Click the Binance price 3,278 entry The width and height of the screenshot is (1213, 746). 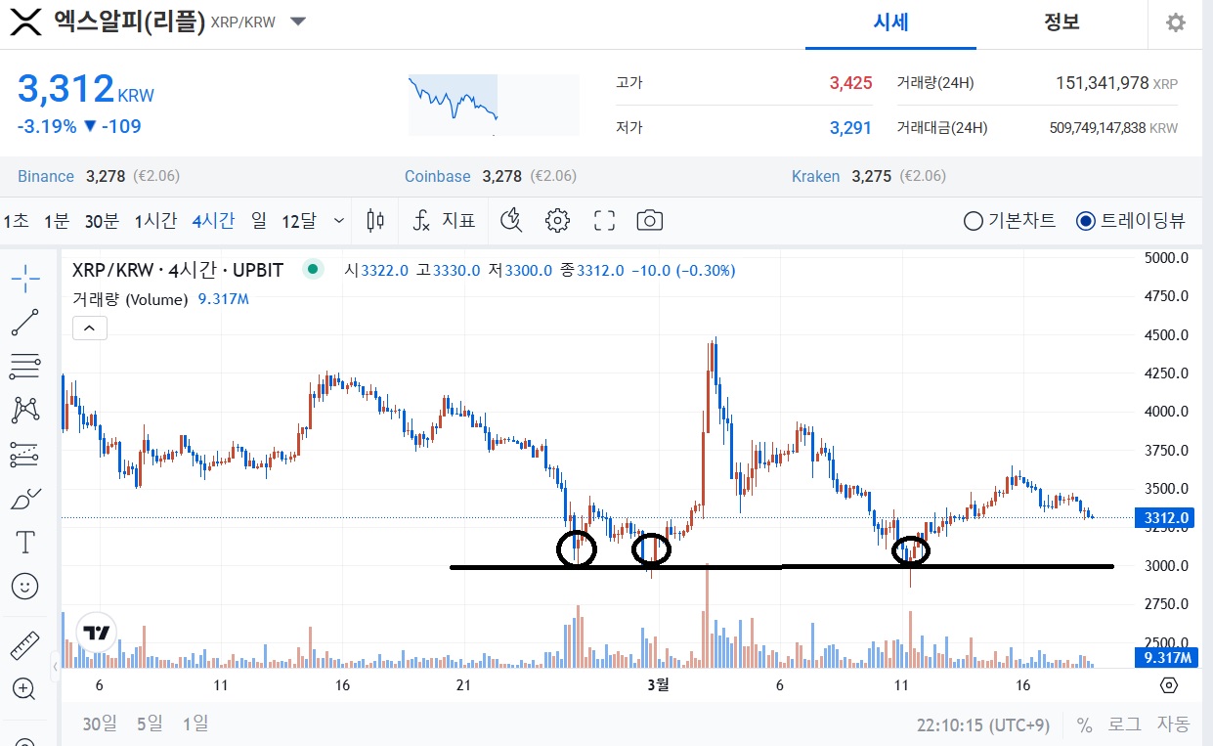tap(99, 177)
